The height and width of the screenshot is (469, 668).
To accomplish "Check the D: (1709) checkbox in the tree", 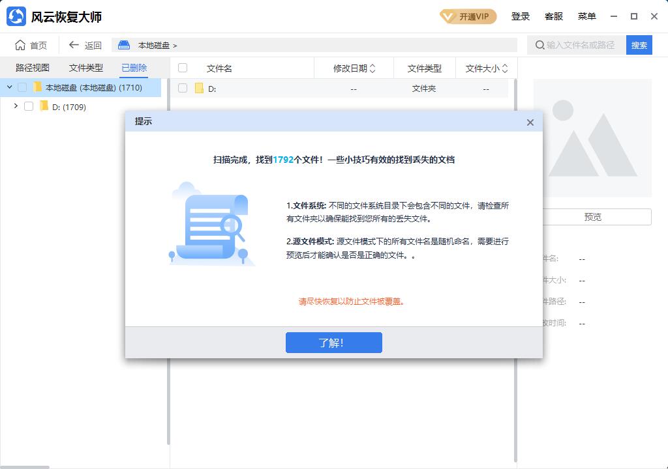I will (x=29, y=106).
